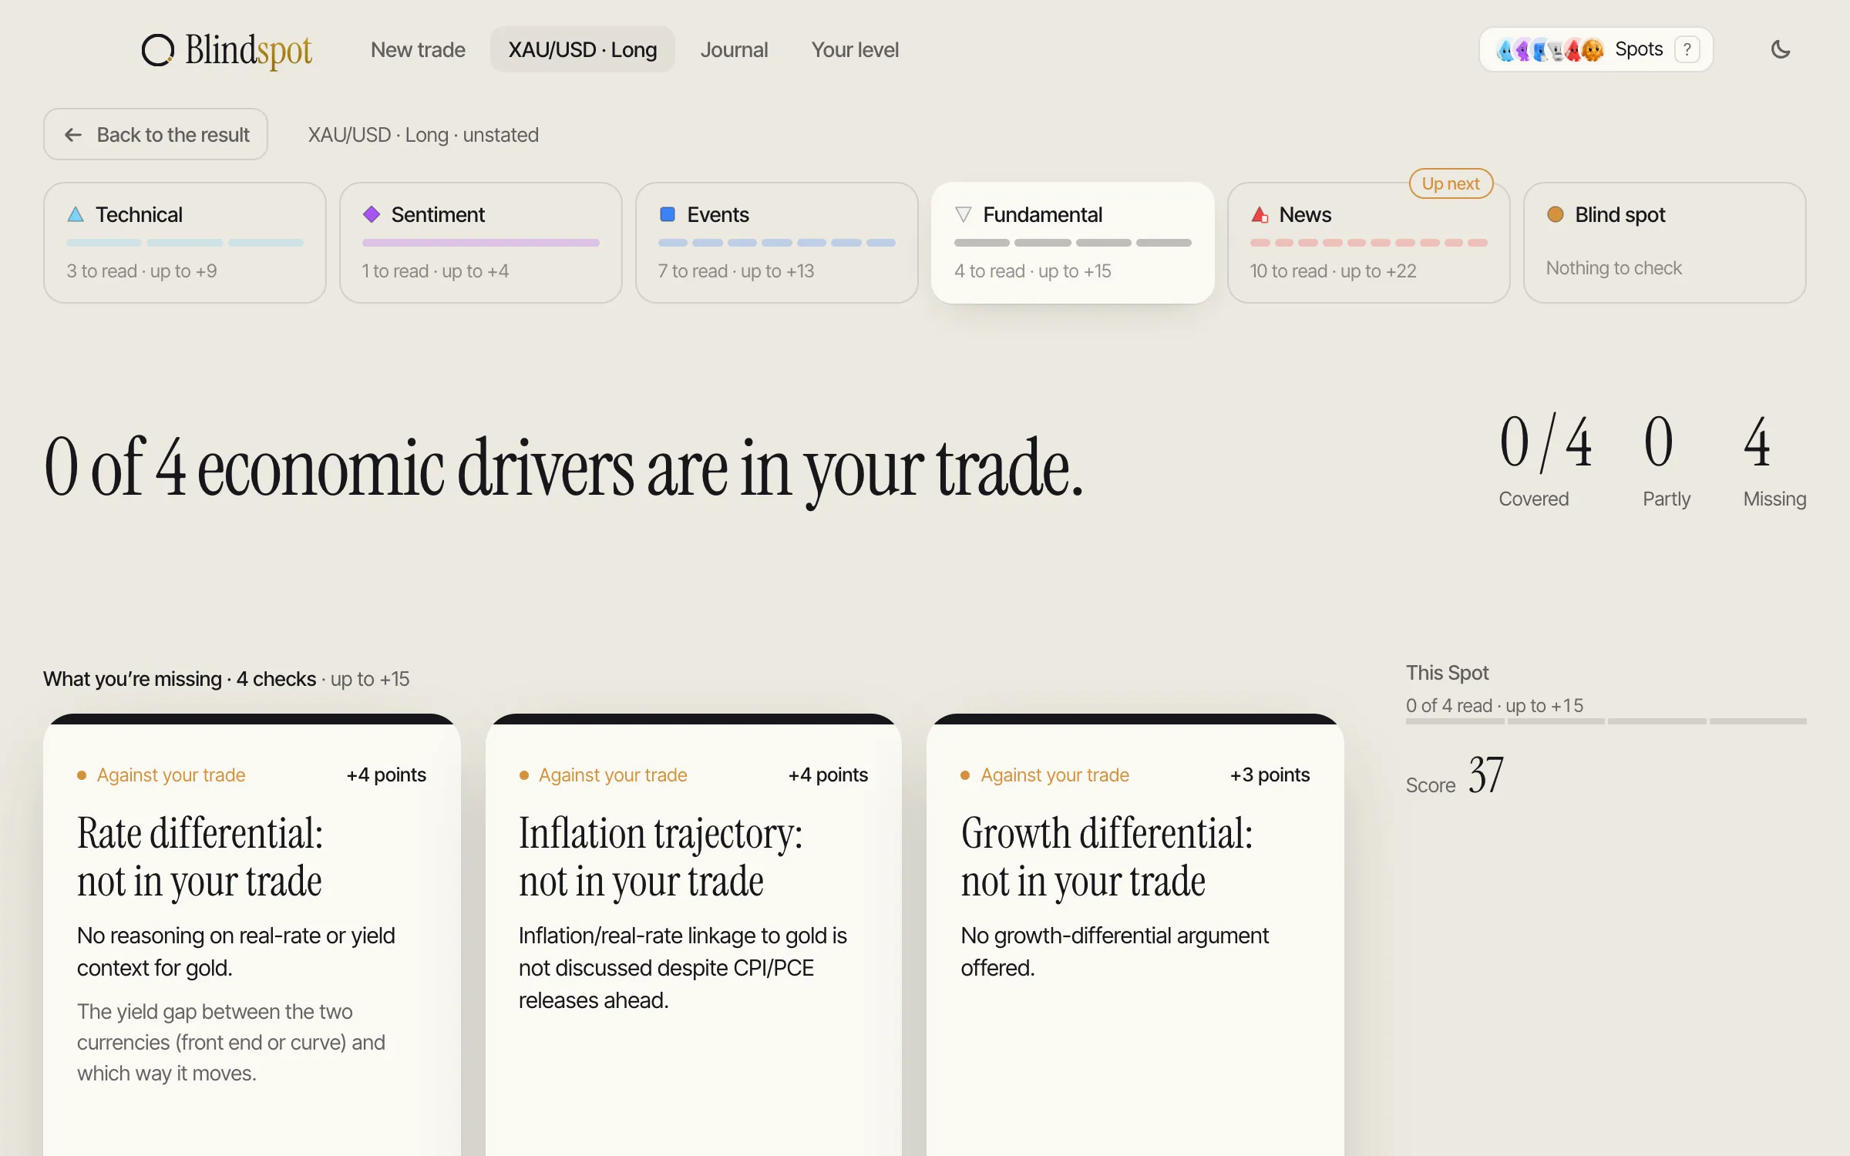Click the News progress dashes

[1369, 243]
